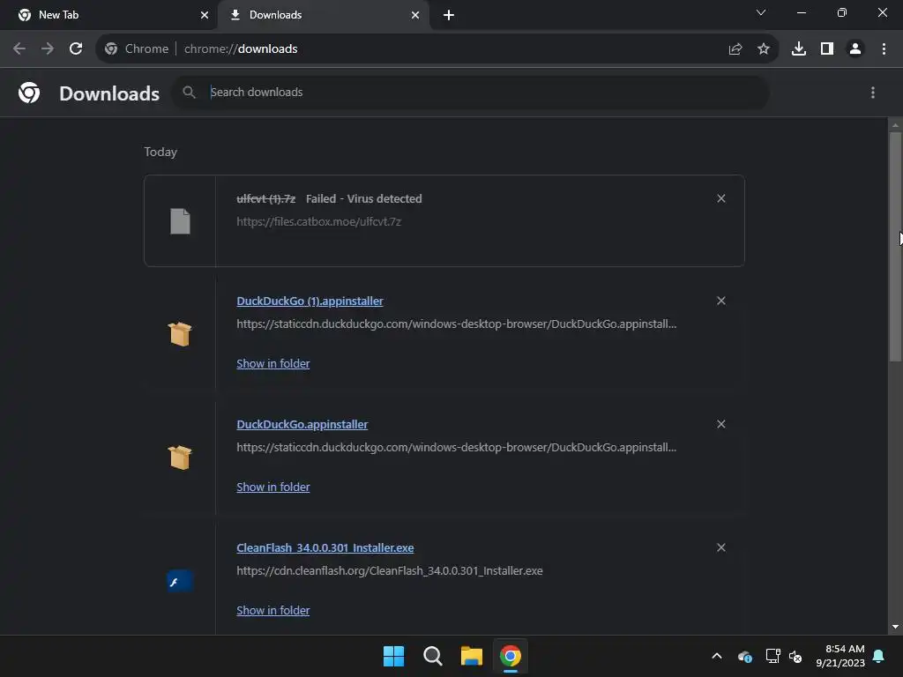
Task: Open the clock showing 8:54 AM
Action: pos(840,656)
